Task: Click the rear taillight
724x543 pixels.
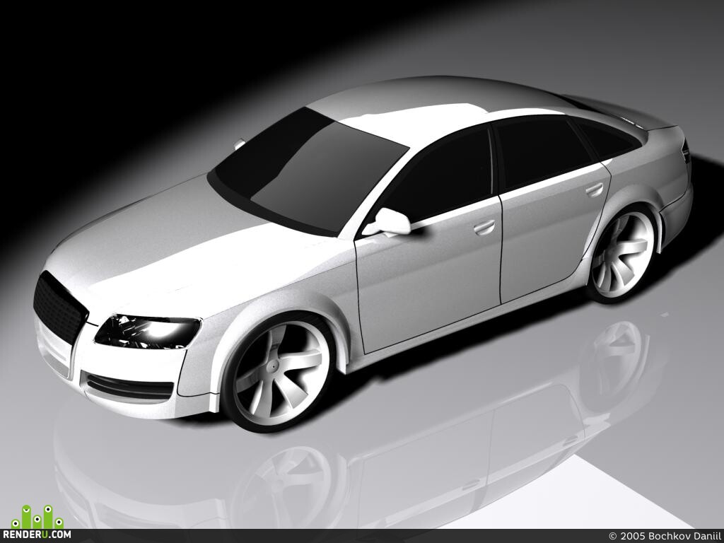Action: [x=687, y=151]
